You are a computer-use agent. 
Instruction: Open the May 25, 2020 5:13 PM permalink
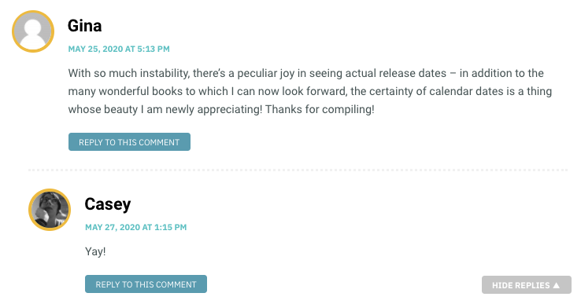click(119, 49)
